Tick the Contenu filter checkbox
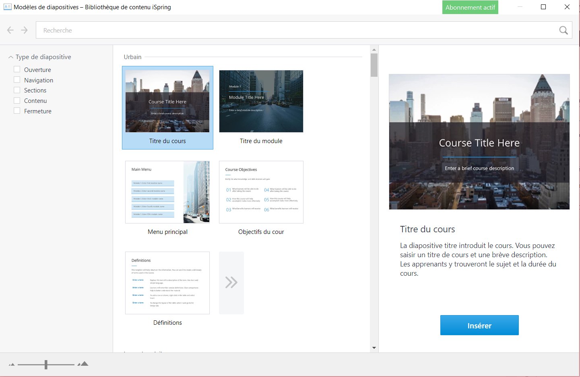580x377 pixels. (17, 100)
